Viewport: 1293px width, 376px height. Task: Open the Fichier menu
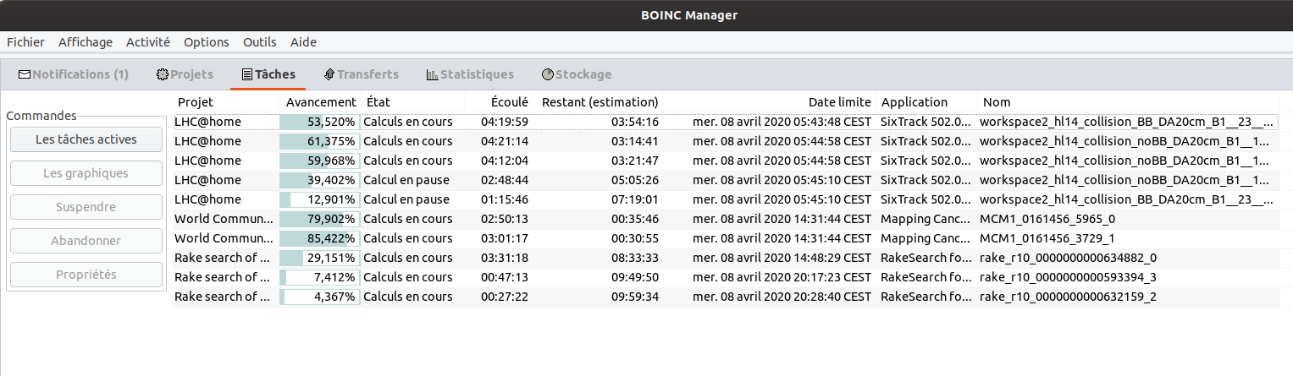point(25,41)
